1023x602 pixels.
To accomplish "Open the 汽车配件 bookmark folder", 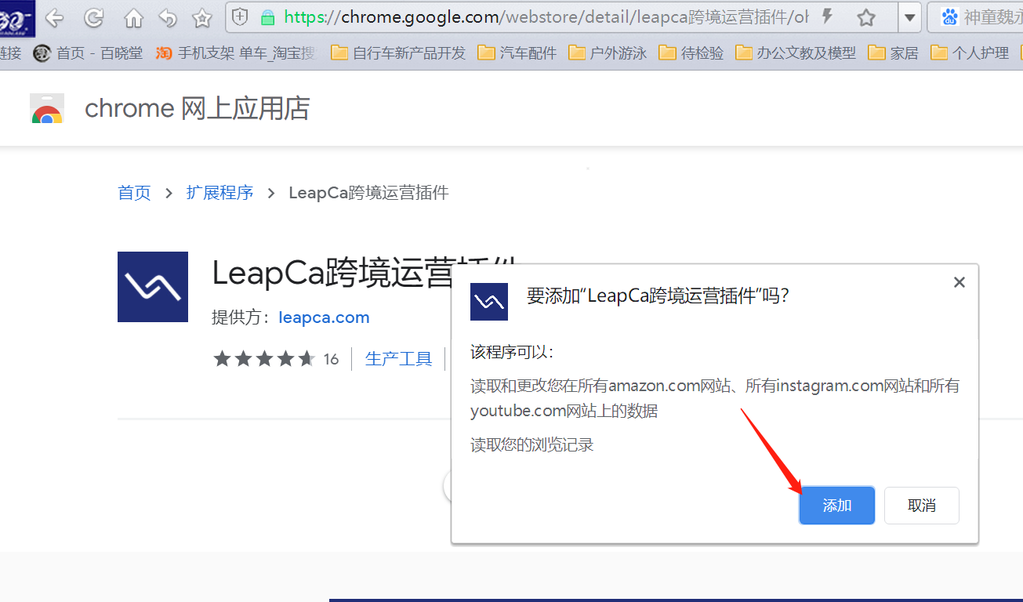I will (517, 53).
